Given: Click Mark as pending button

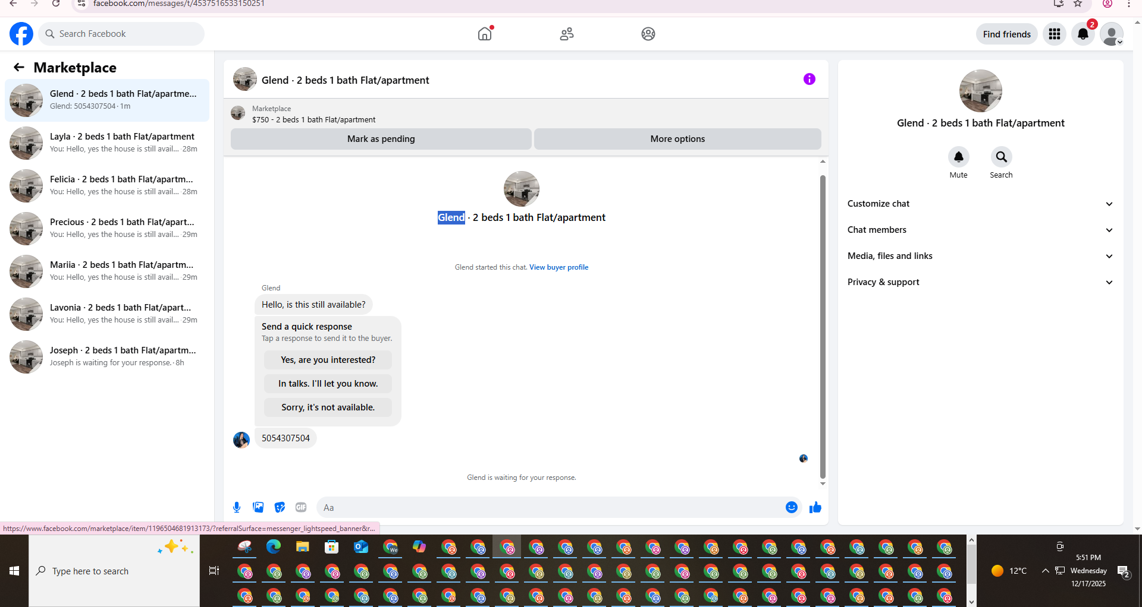Looking at the screenshot, I should click(x=381, y=139).
